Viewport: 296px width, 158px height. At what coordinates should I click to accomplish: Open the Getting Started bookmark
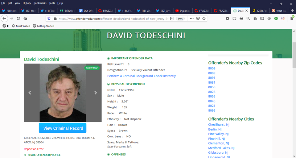point(43,26)
